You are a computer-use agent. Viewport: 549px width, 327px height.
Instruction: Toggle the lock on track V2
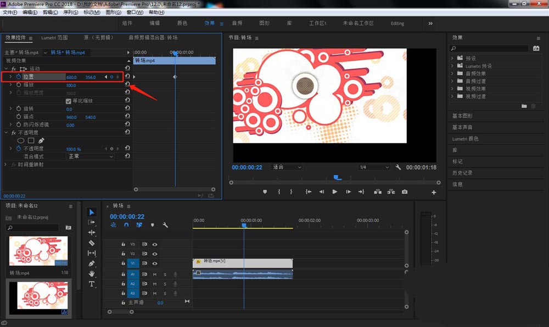(x=123, y=254)
